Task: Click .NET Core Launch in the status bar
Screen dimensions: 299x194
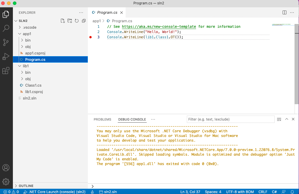Action: 55,192
